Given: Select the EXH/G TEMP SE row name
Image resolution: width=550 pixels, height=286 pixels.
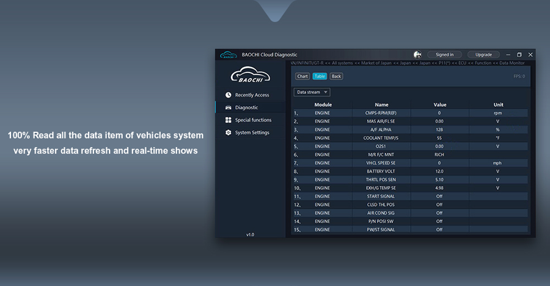Looking at the screenshot, I should (381, 188).
